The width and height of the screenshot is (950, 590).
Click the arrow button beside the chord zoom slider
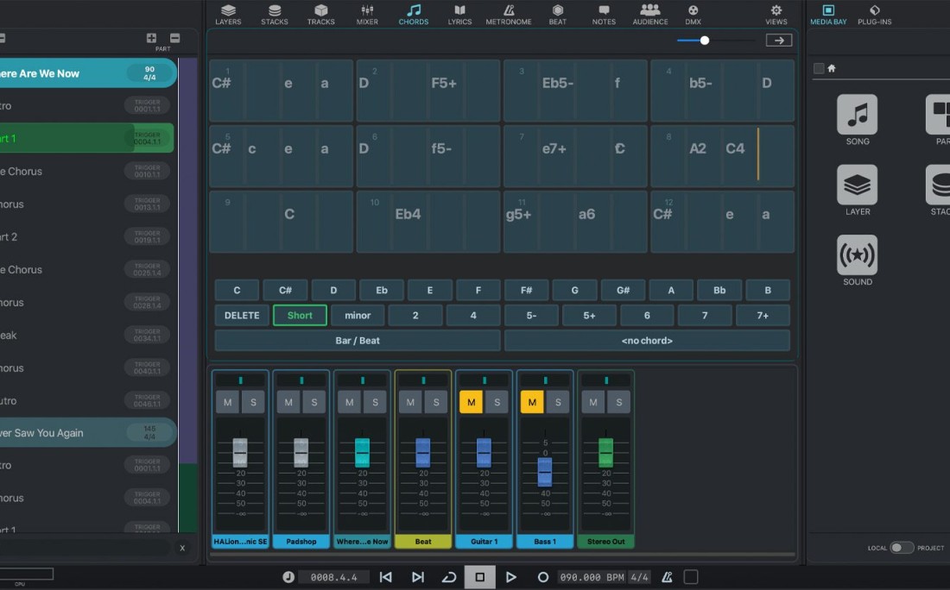coord(777,40)
